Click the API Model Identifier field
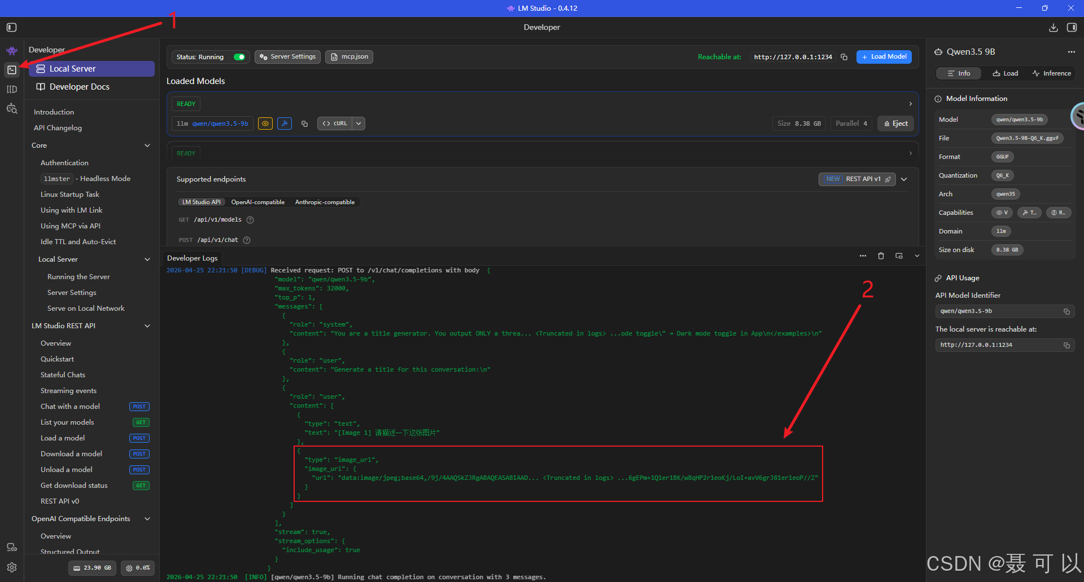 pyautogui.click(x=1005, y=311)
